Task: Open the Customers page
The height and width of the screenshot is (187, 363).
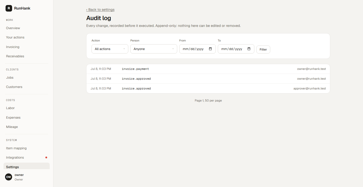Action: pyautogui.click(x=26, y=87)
